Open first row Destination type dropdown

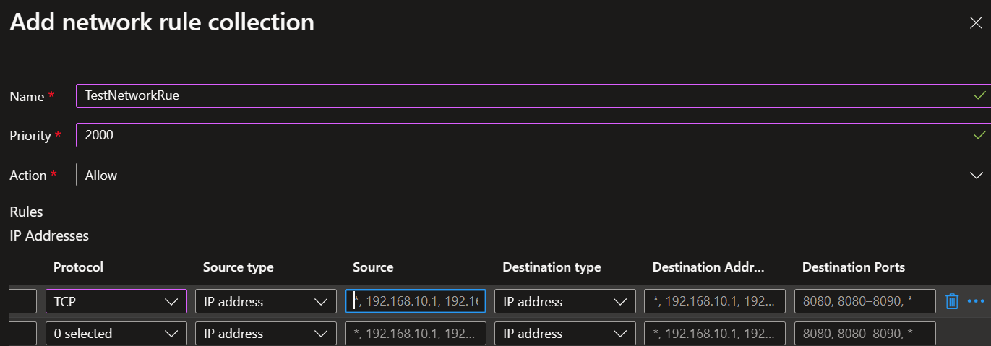[x=565, y=301]
